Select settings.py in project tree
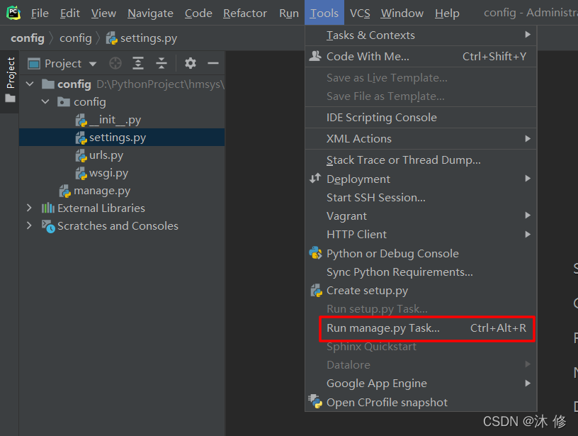The width and height of the screenshot is (578, 436). (x=122, y=138)
